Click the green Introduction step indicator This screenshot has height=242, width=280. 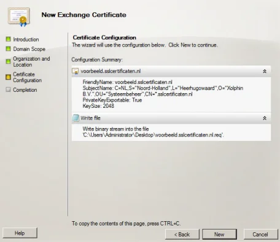(9, 39)
